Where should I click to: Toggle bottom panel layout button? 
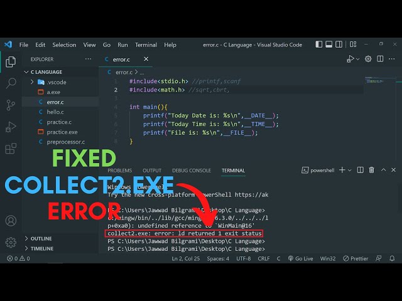point(329,45)
